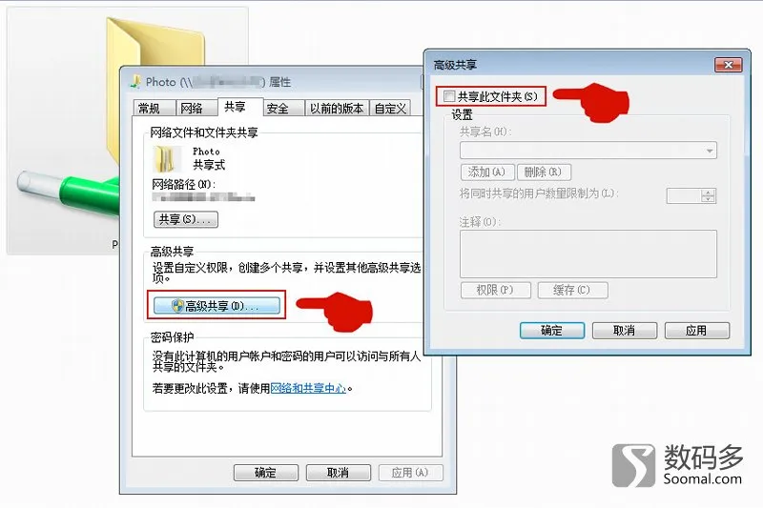Confirm 高级共享 dialog with 确定
The width and height of the screenshot is (763, 508).
point(552,331)
